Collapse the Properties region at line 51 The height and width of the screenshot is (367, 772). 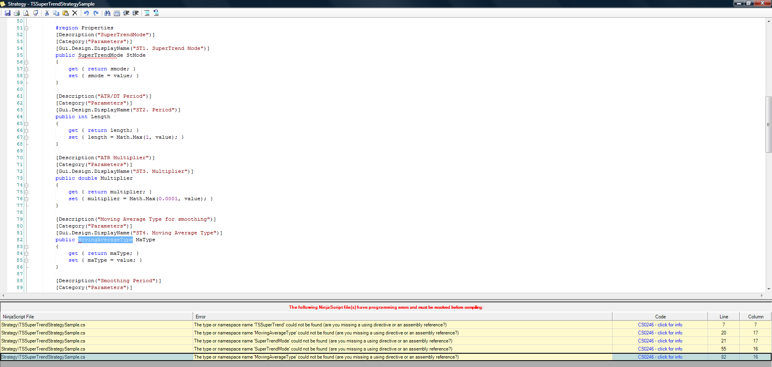[26, 28]
